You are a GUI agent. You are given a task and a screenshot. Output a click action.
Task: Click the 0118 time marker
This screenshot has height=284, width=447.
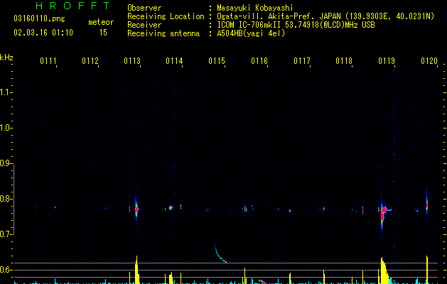tap(344, 61)
